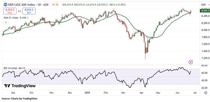The image size is (210, 102).
Task: Click the last green candlestick at chart's right end
Action: [191, 12]
